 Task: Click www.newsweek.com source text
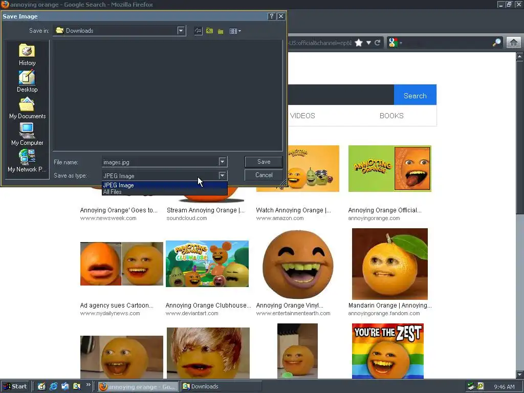click(x=108, y=218)
